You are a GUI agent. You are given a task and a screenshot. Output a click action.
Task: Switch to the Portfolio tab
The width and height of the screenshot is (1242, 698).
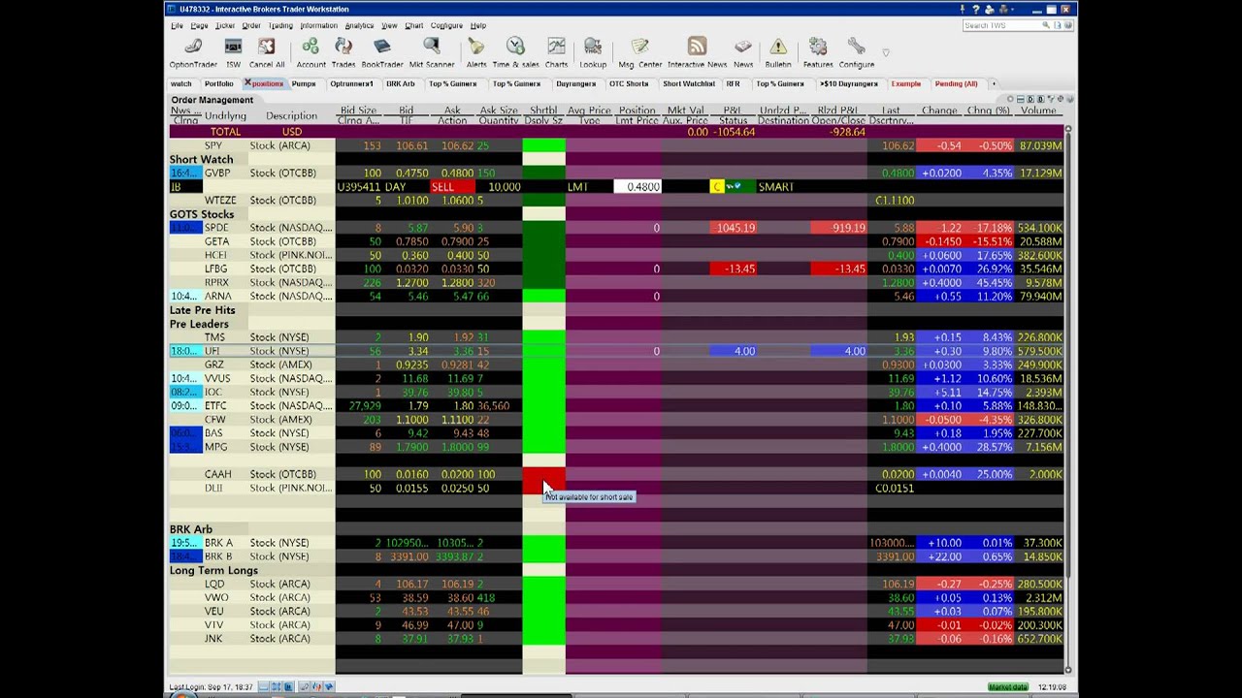pyautogui.click(x=219, y=83)
